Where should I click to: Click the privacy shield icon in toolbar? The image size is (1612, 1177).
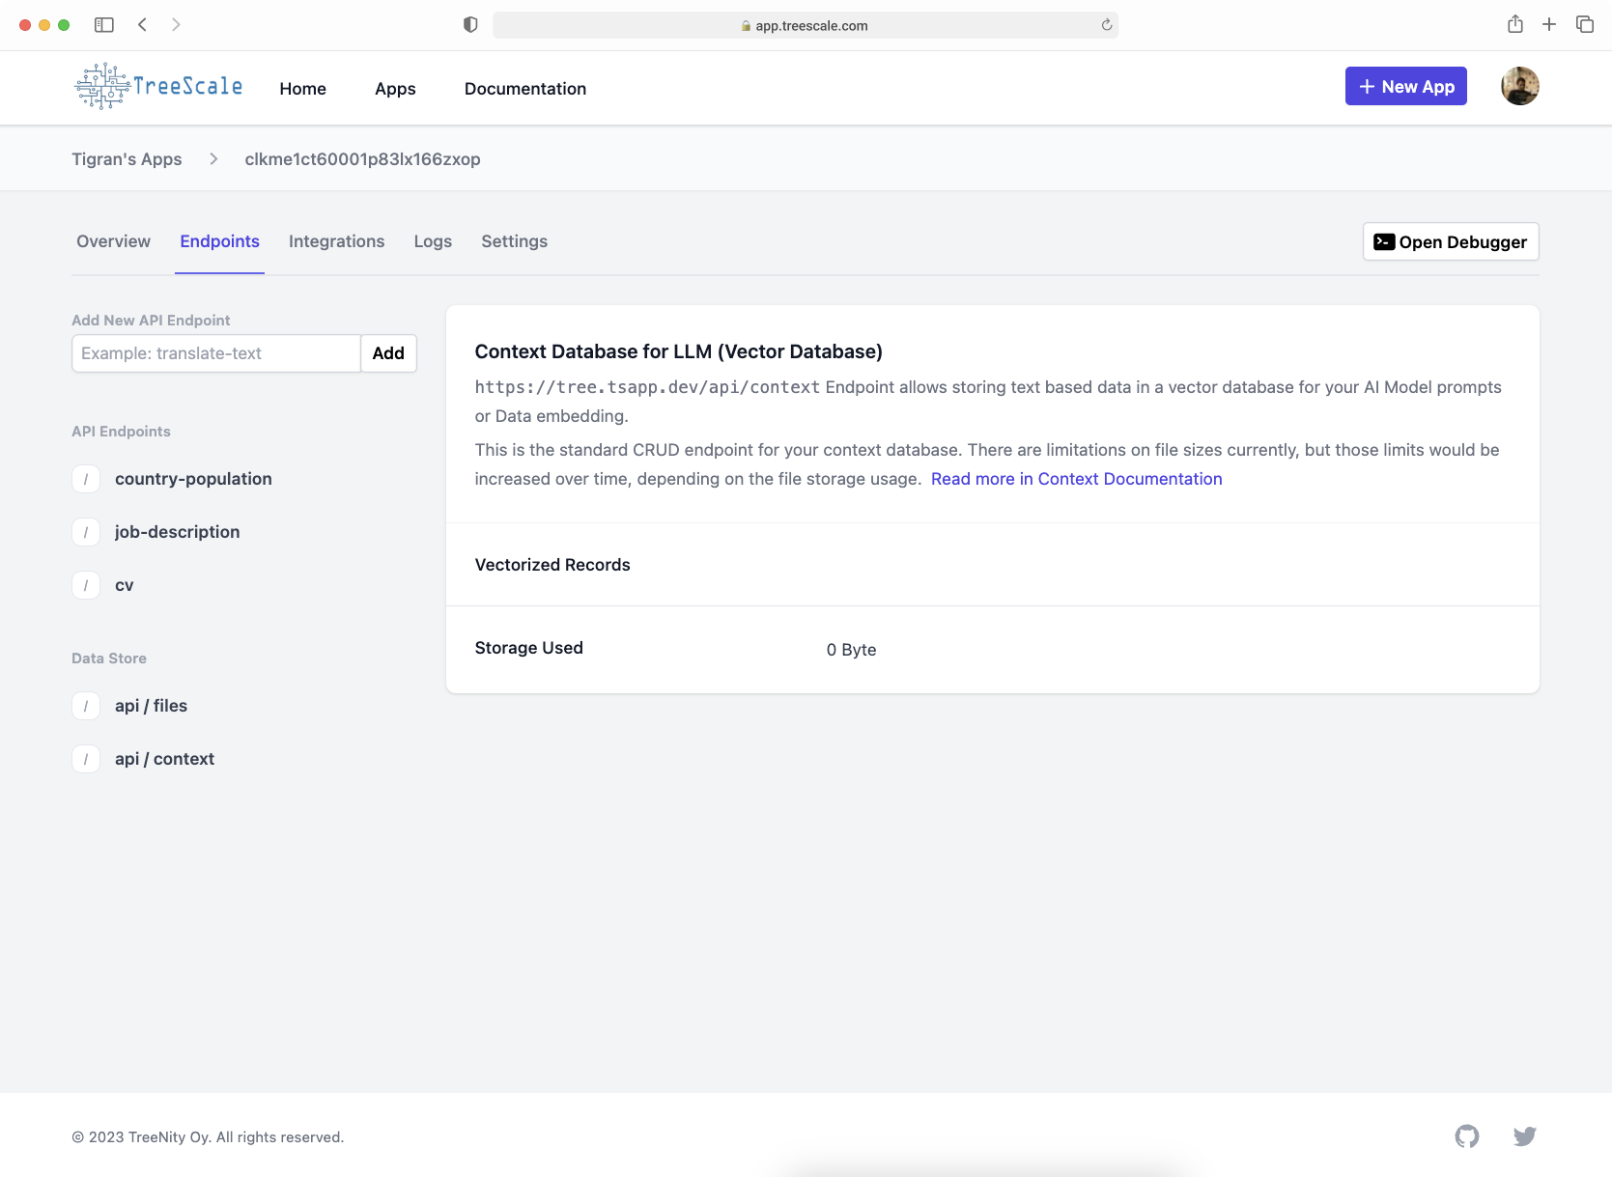(x=470, y=25)
